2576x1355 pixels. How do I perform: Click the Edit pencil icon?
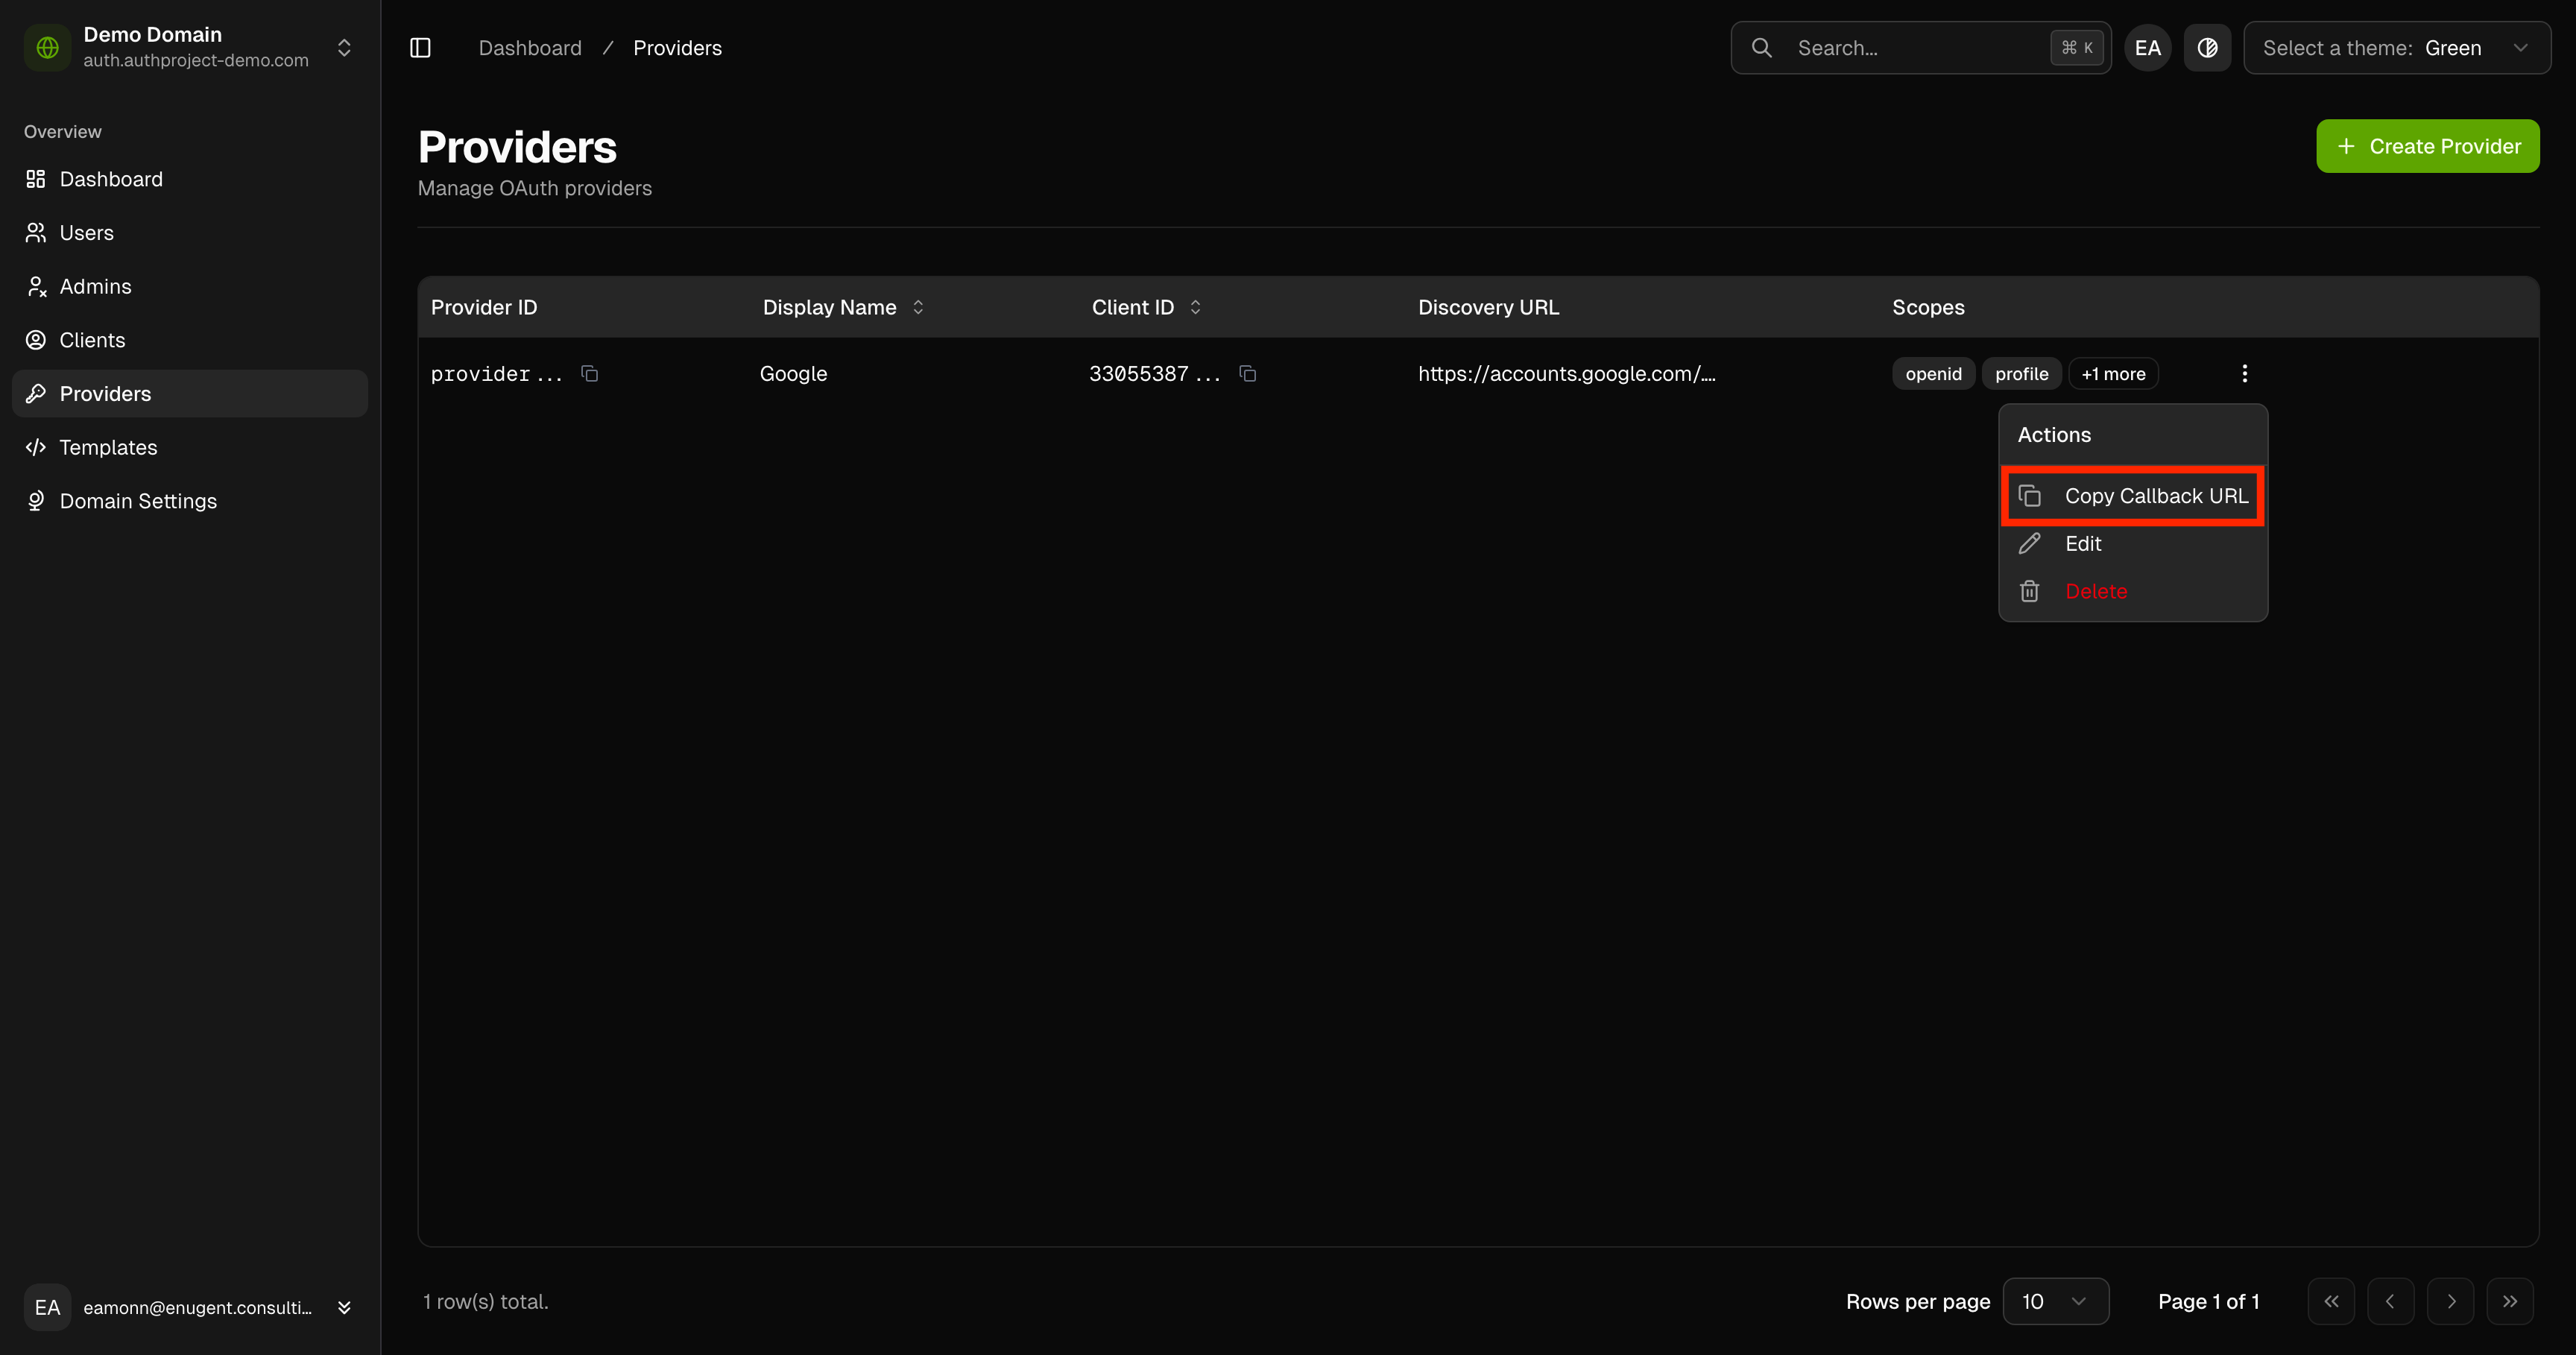tap(2029, 543)
